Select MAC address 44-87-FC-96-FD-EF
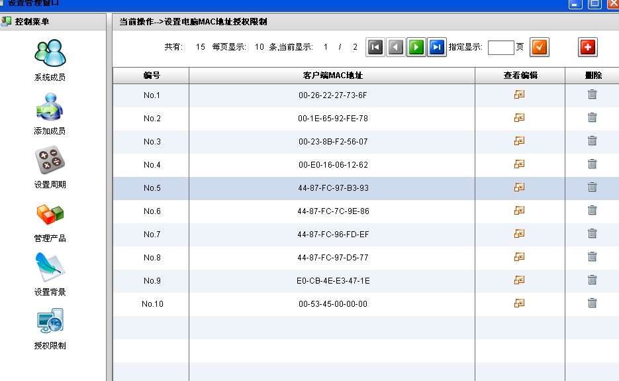 click(x=333, y=235)
